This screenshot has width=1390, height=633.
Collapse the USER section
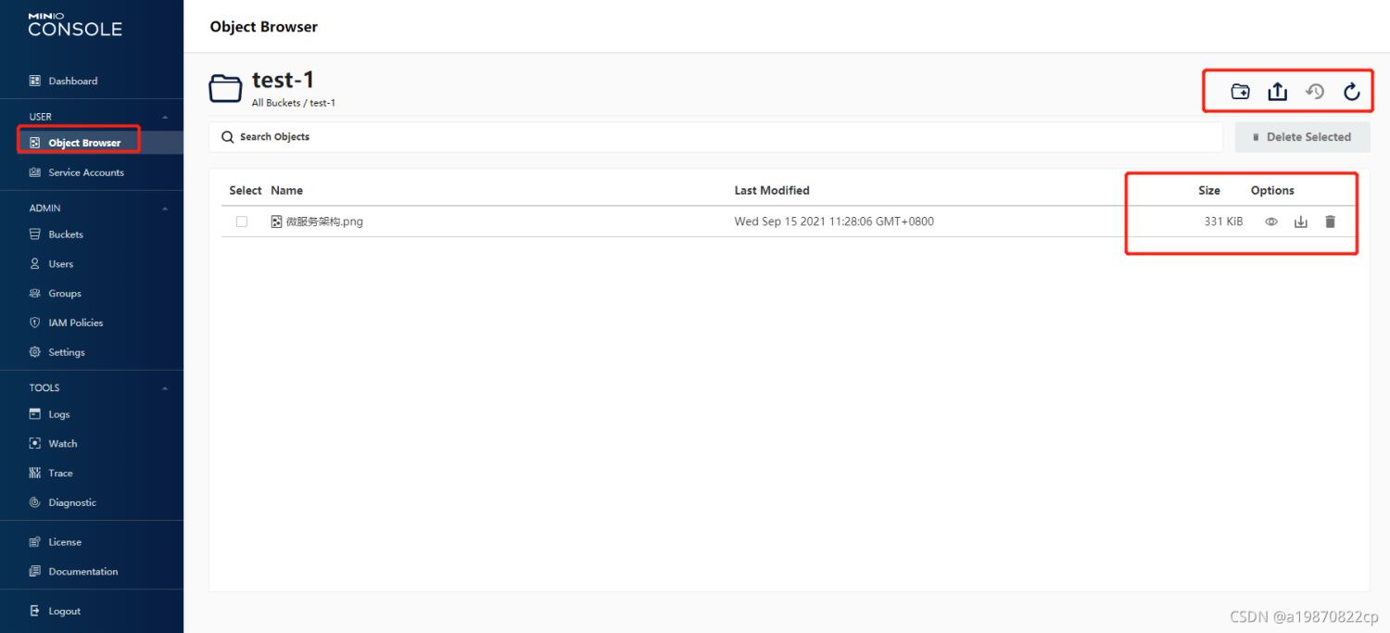(165, 117)
